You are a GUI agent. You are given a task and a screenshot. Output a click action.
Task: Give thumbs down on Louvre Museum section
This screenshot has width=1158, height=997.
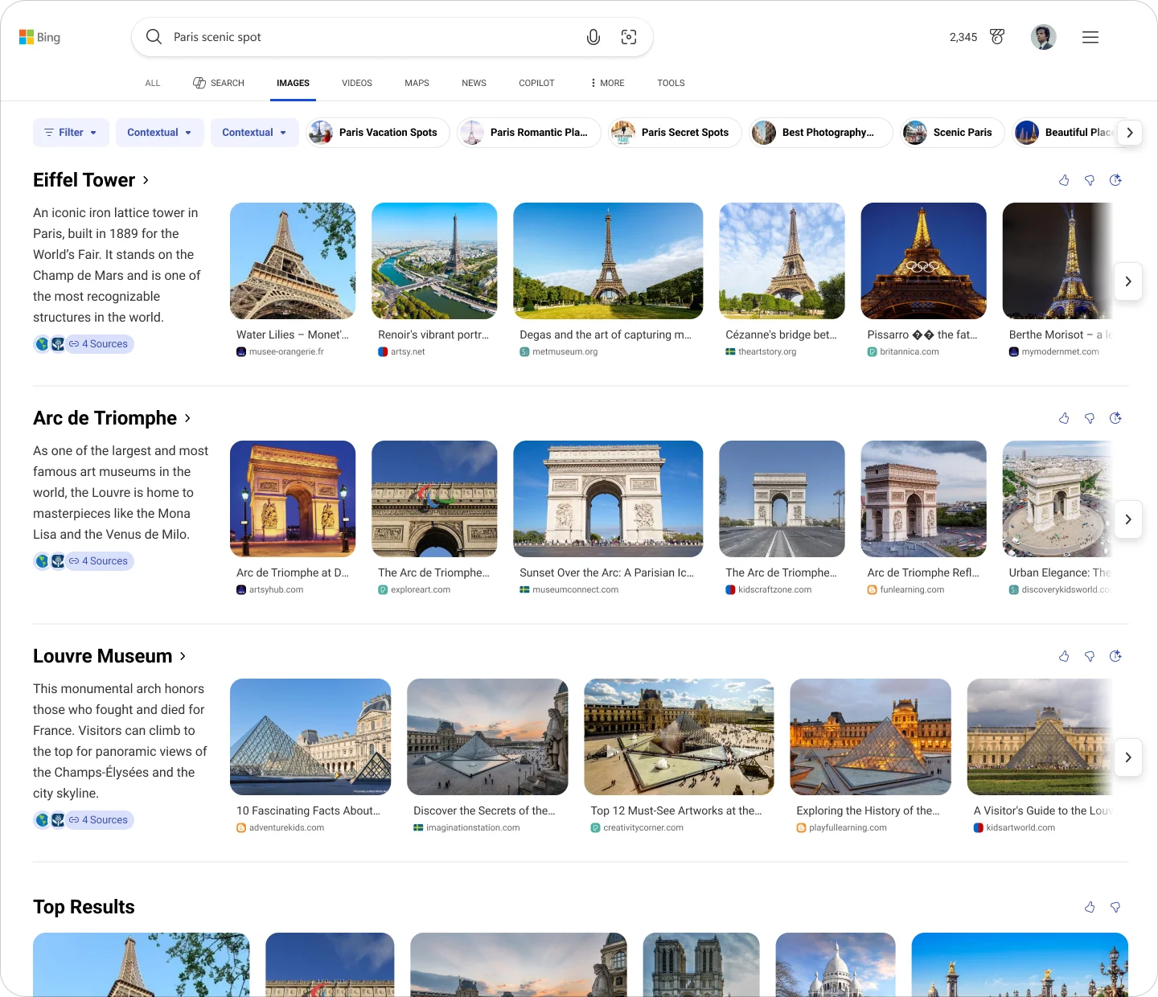[1090, 655]
